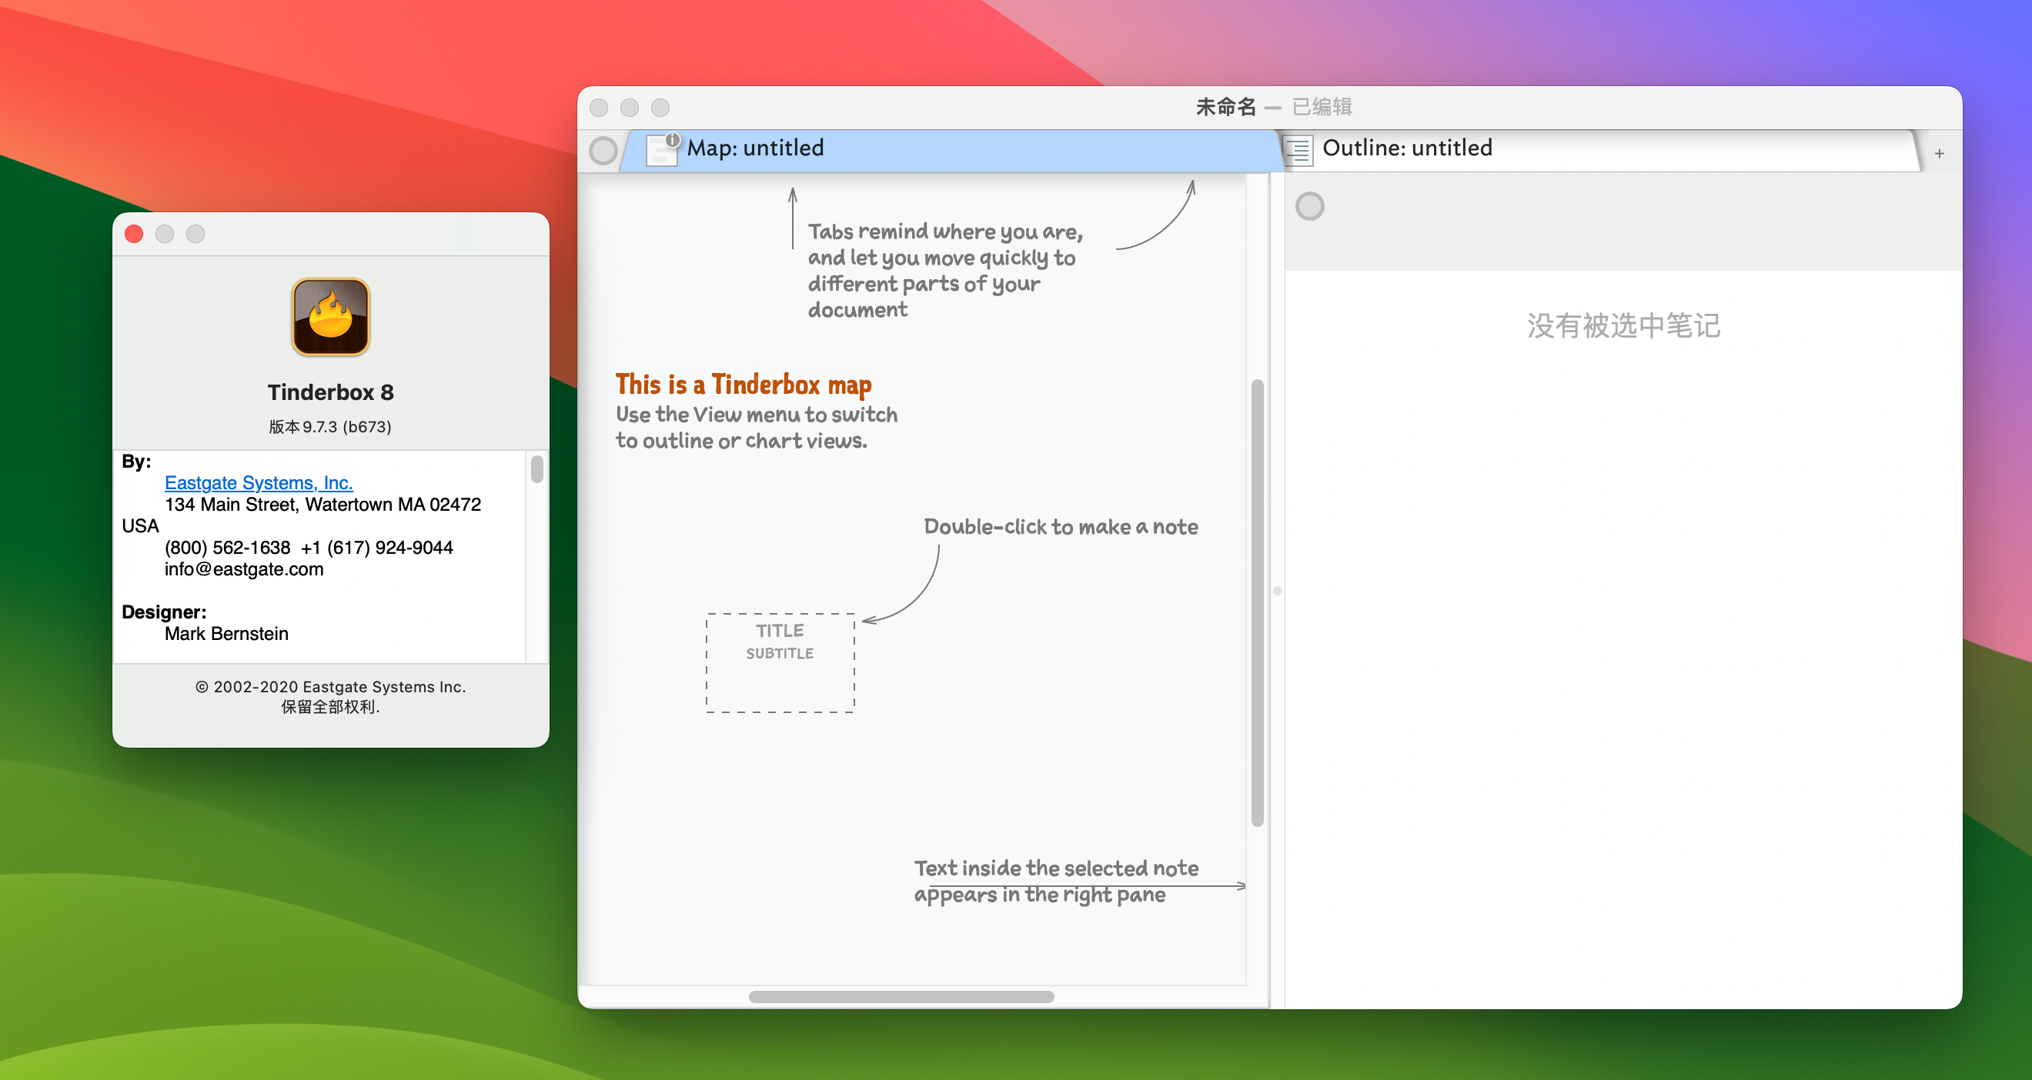This screenshot has height=1080, width=2032.
Task: Click the map view vertical scrollbar
Action: [x=1258, y=603]
